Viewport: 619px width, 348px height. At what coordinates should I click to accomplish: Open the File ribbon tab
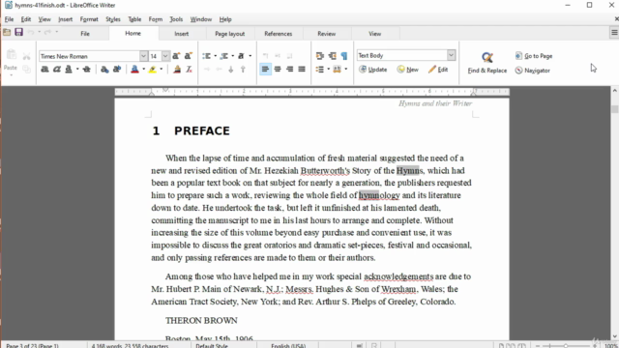pyautogui.click(x=85, y=34)
